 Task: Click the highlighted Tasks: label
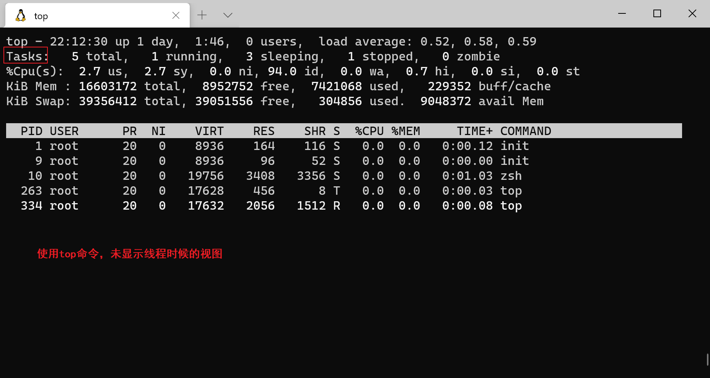(x=25, y=56)
